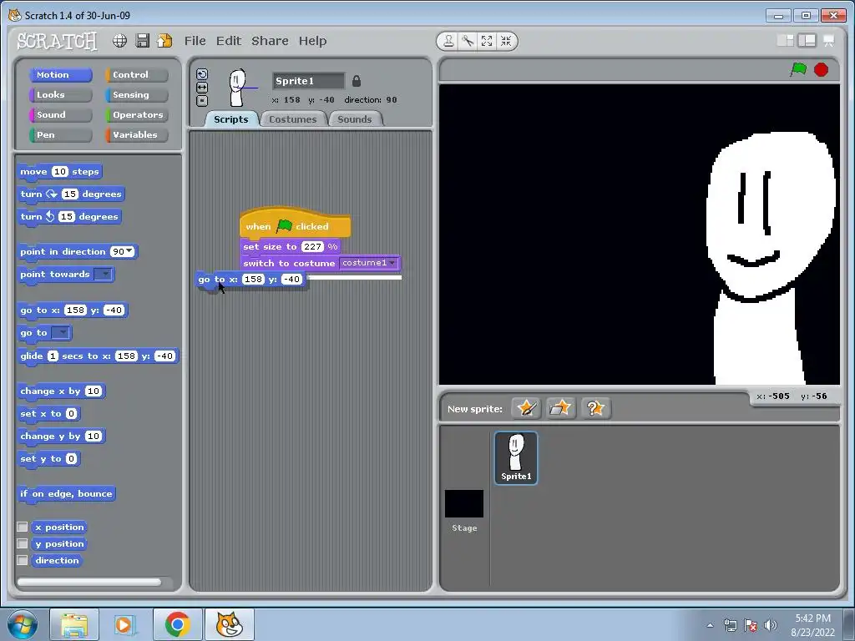Click the blocks palette horizontal scrollbar
Image resolution: width=855 pixels, height=641 pixels.
click(89, 582)
